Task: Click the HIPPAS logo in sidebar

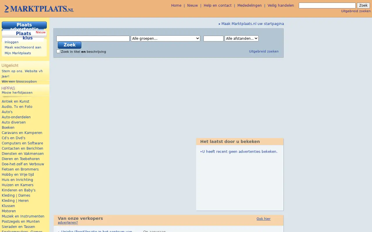Action: [x=8, y=88]
